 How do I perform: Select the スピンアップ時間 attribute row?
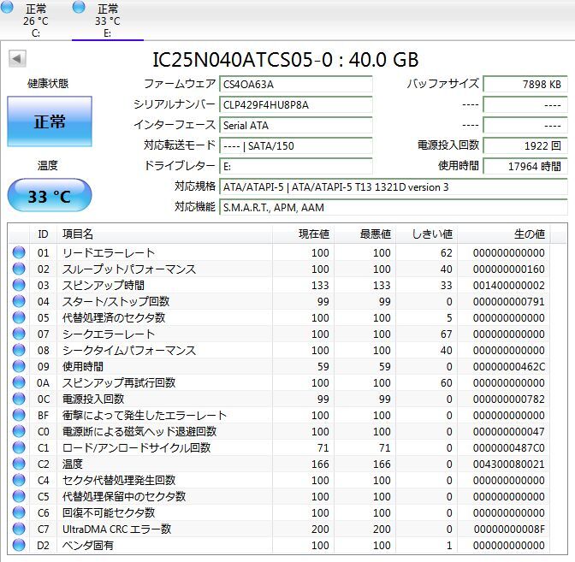(x=103, y=286)
